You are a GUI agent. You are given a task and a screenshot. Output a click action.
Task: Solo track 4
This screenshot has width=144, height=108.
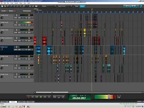[x=19, y=40]
